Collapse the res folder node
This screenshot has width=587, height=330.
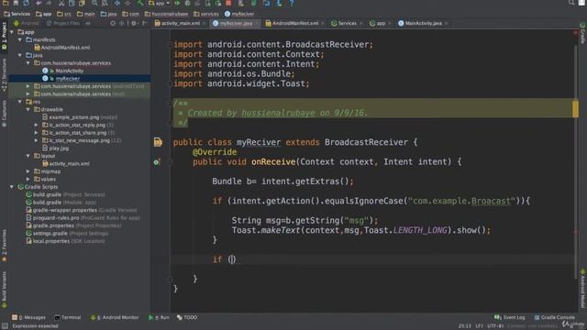click(x=20, y=102)
